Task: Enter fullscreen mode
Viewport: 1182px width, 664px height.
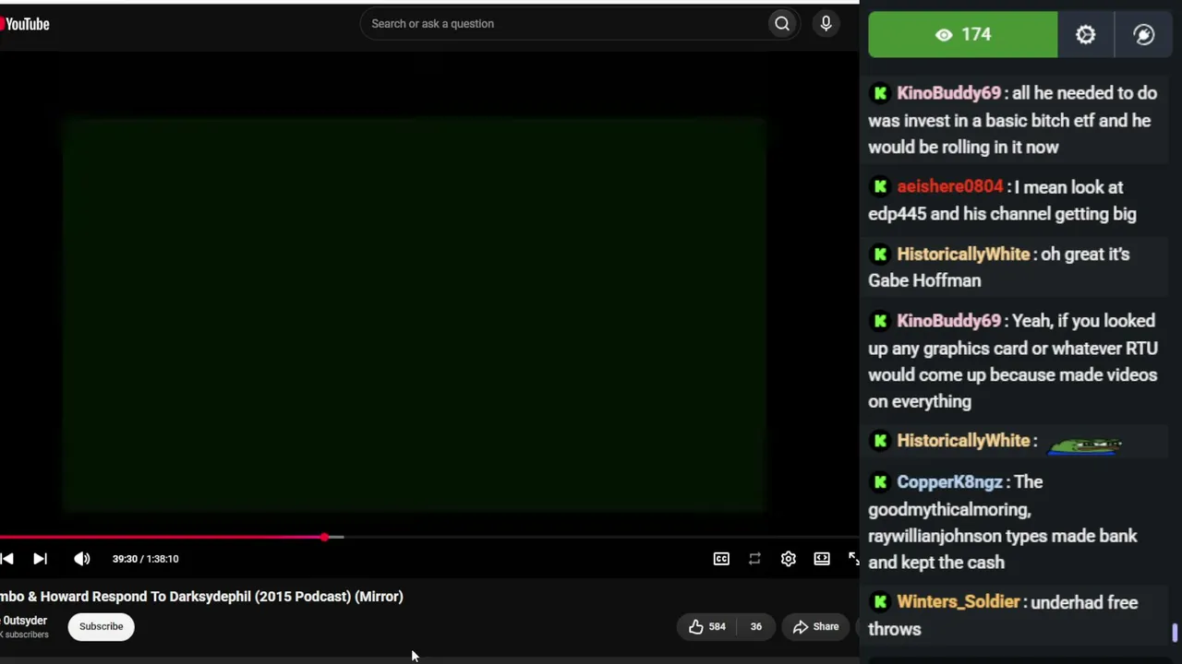Action: pyautogui.click(x=853, y=559)
